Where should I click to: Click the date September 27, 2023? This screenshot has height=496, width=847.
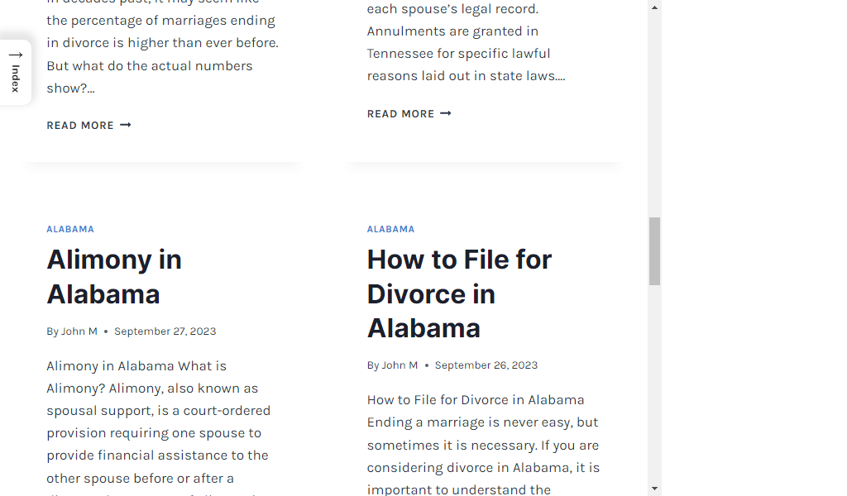tap(165, 331)
